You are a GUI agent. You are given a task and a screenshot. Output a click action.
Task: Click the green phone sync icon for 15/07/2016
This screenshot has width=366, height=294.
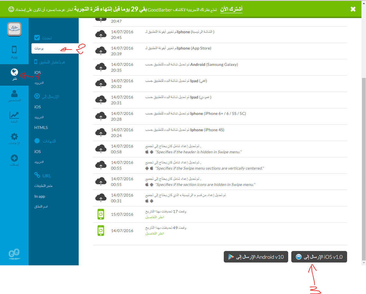[101, 214]
